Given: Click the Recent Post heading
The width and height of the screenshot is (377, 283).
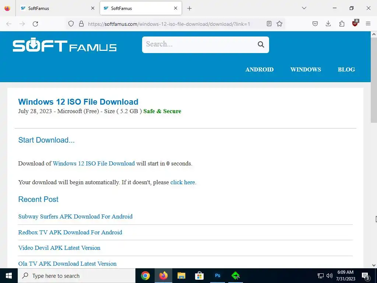Looking at the screenshot, I should [x=38, y=199].
